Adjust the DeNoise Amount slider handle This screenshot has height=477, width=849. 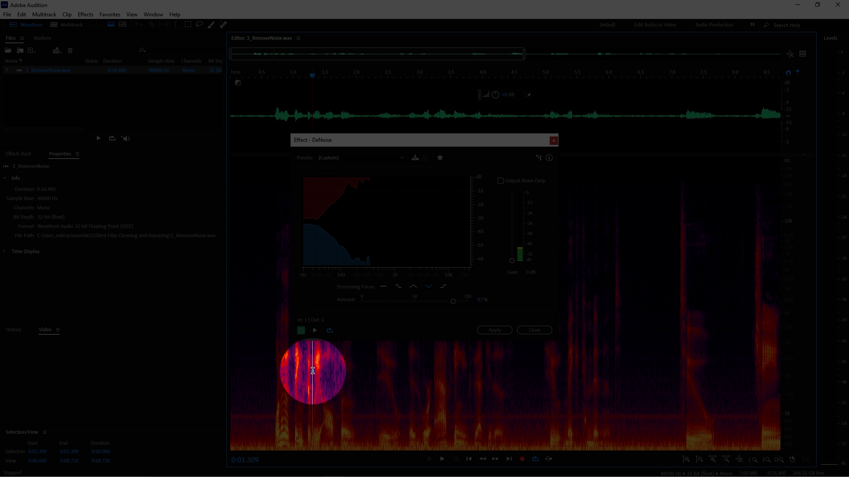[x=453, y=301]
